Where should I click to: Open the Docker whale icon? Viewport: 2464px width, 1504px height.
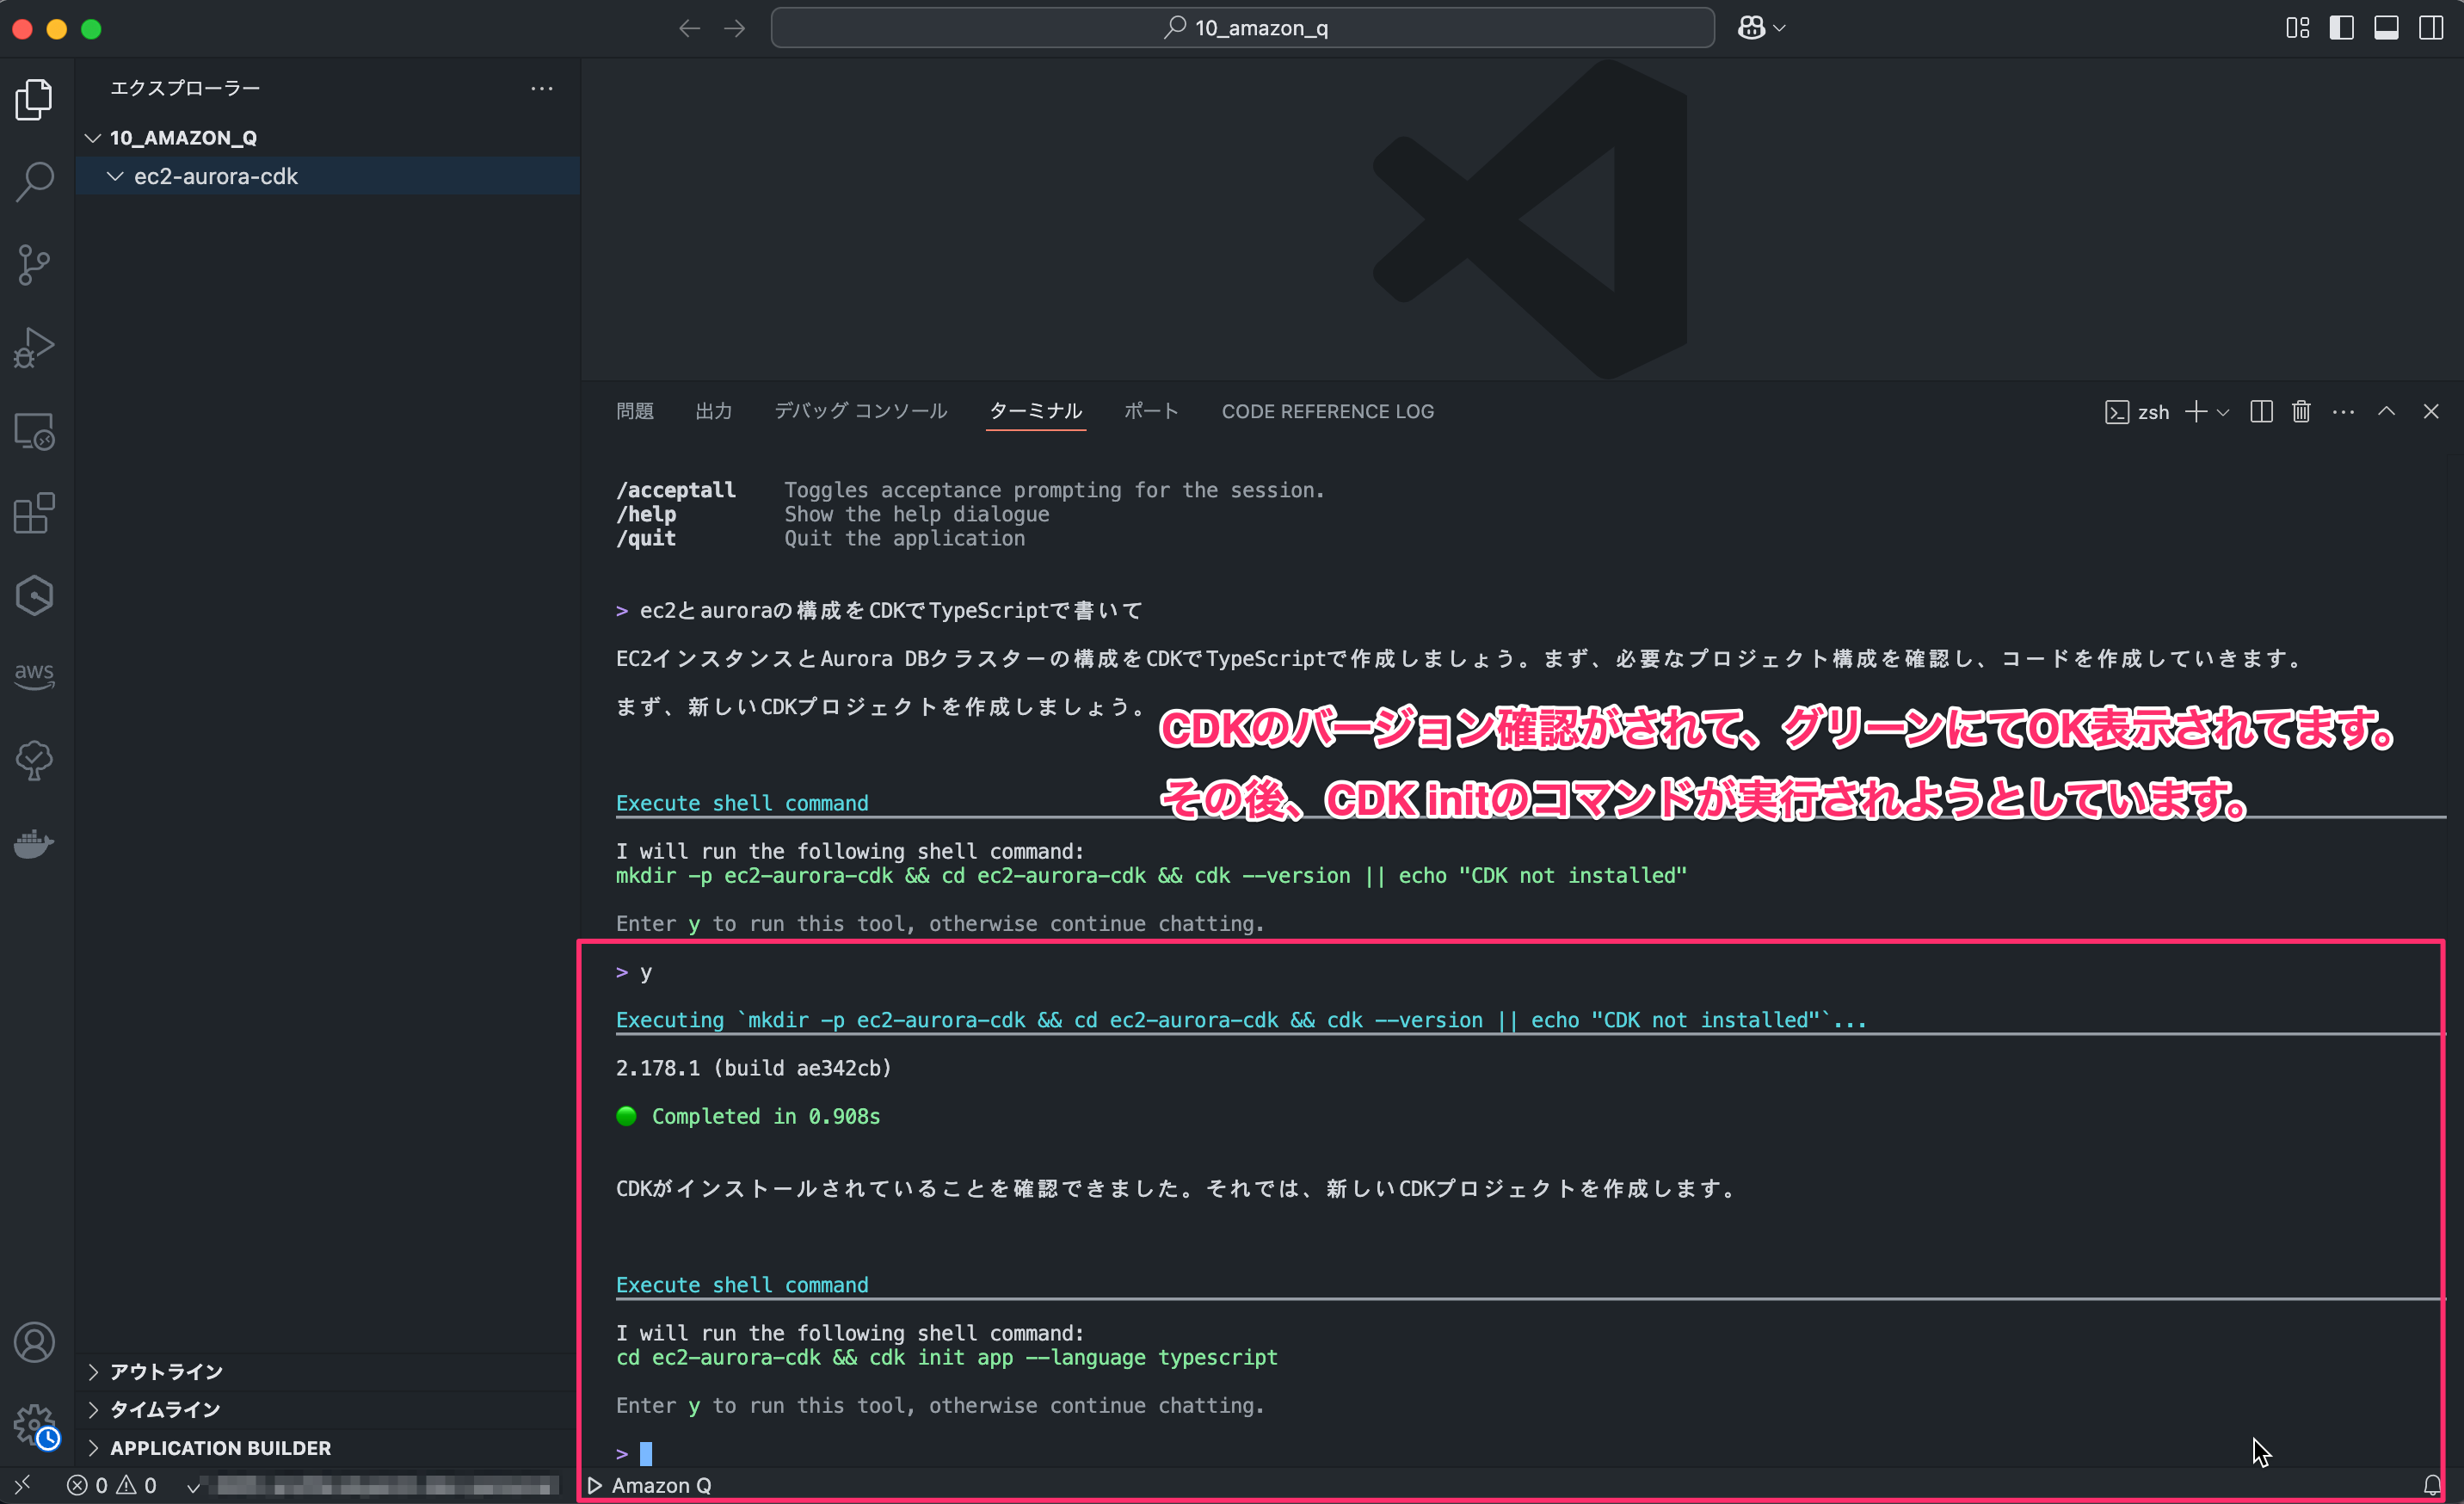click(x=34, y=844)
